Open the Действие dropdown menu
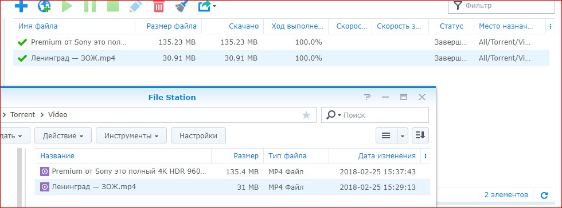The height and width of the screenshot is (208, 562). (x=63, y=136)
